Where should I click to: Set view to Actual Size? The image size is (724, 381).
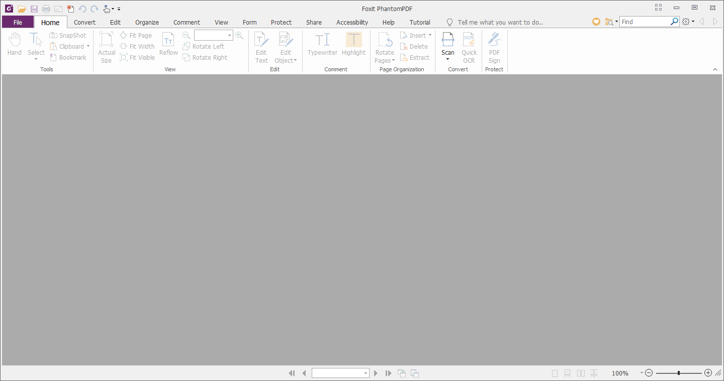pyautogui.click(x=107, y=48)
